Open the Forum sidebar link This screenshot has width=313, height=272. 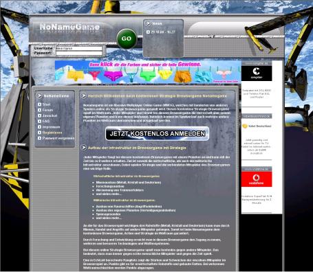47,110
